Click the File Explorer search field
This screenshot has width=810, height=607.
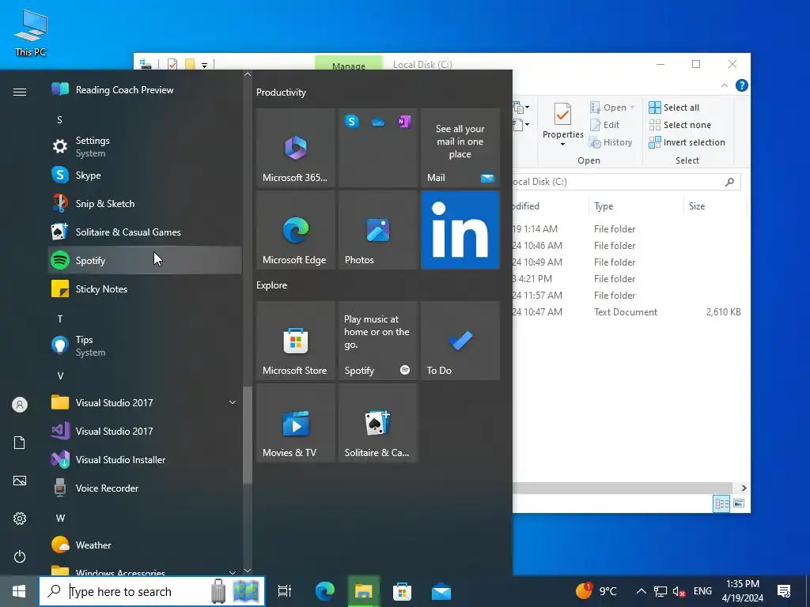point(626,182)
